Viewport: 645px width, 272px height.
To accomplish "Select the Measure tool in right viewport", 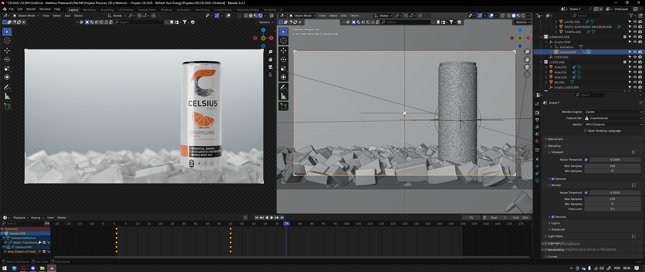I will point(284,96).
